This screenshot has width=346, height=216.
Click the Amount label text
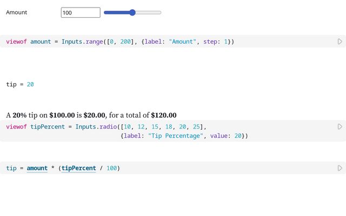point(17,12)
